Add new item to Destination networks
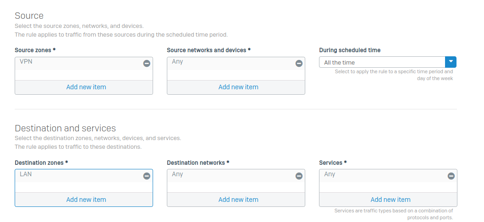This screenshot has width=484, height=222. pos(238,200)
